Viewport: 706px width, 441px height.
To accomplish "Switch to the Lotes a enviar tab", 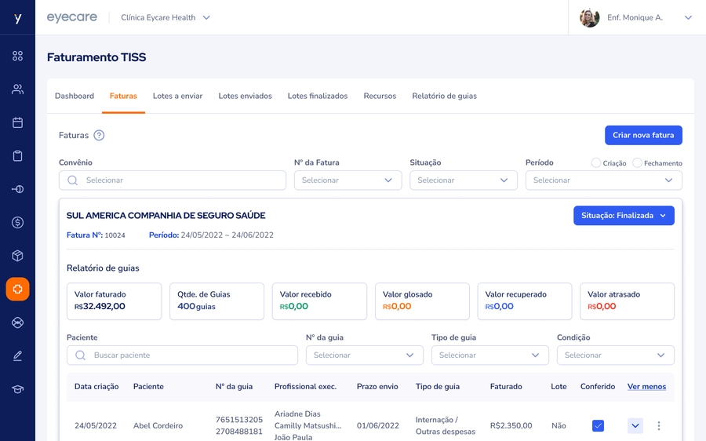I will (x=177, y=96).
